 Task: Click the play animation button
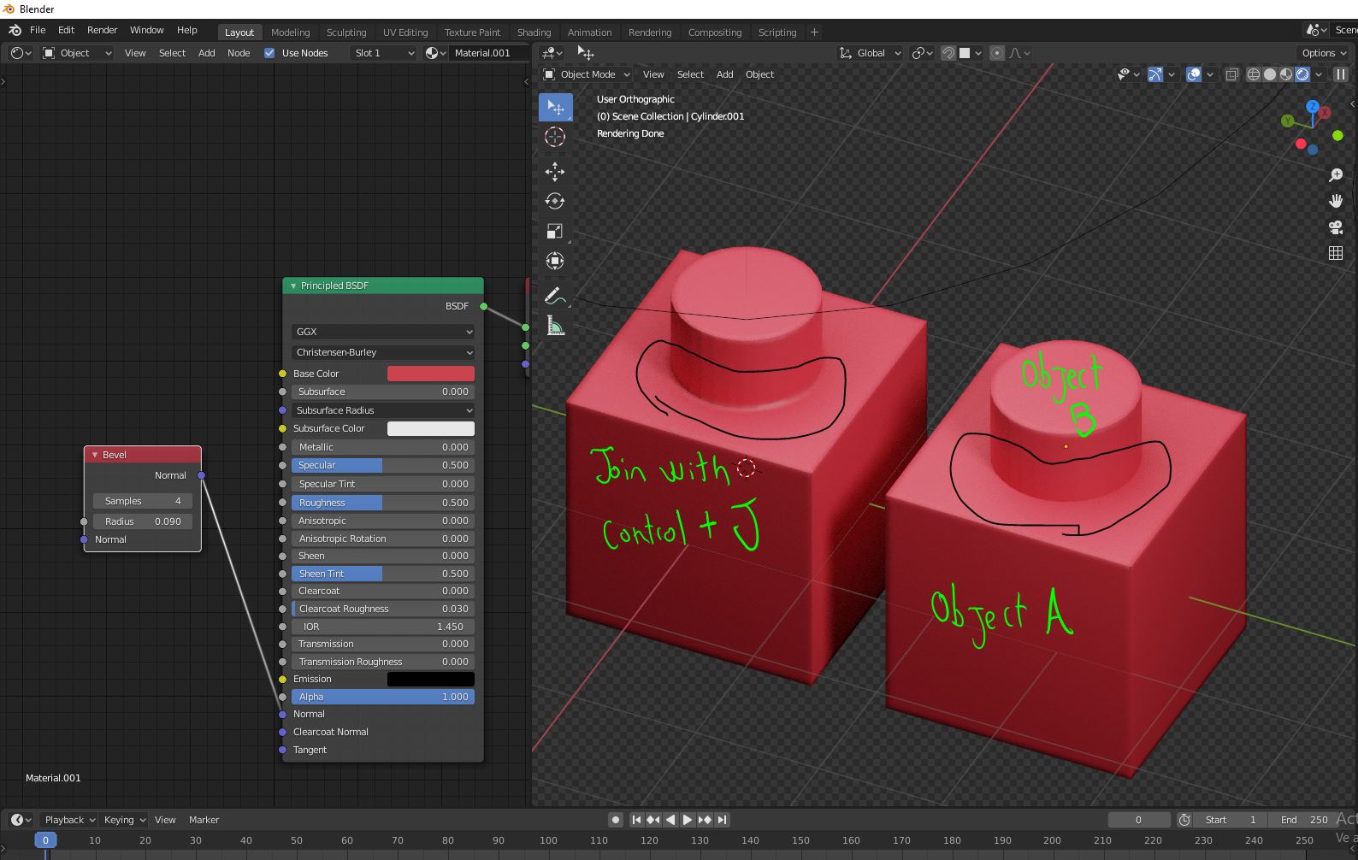click(688, 820)
